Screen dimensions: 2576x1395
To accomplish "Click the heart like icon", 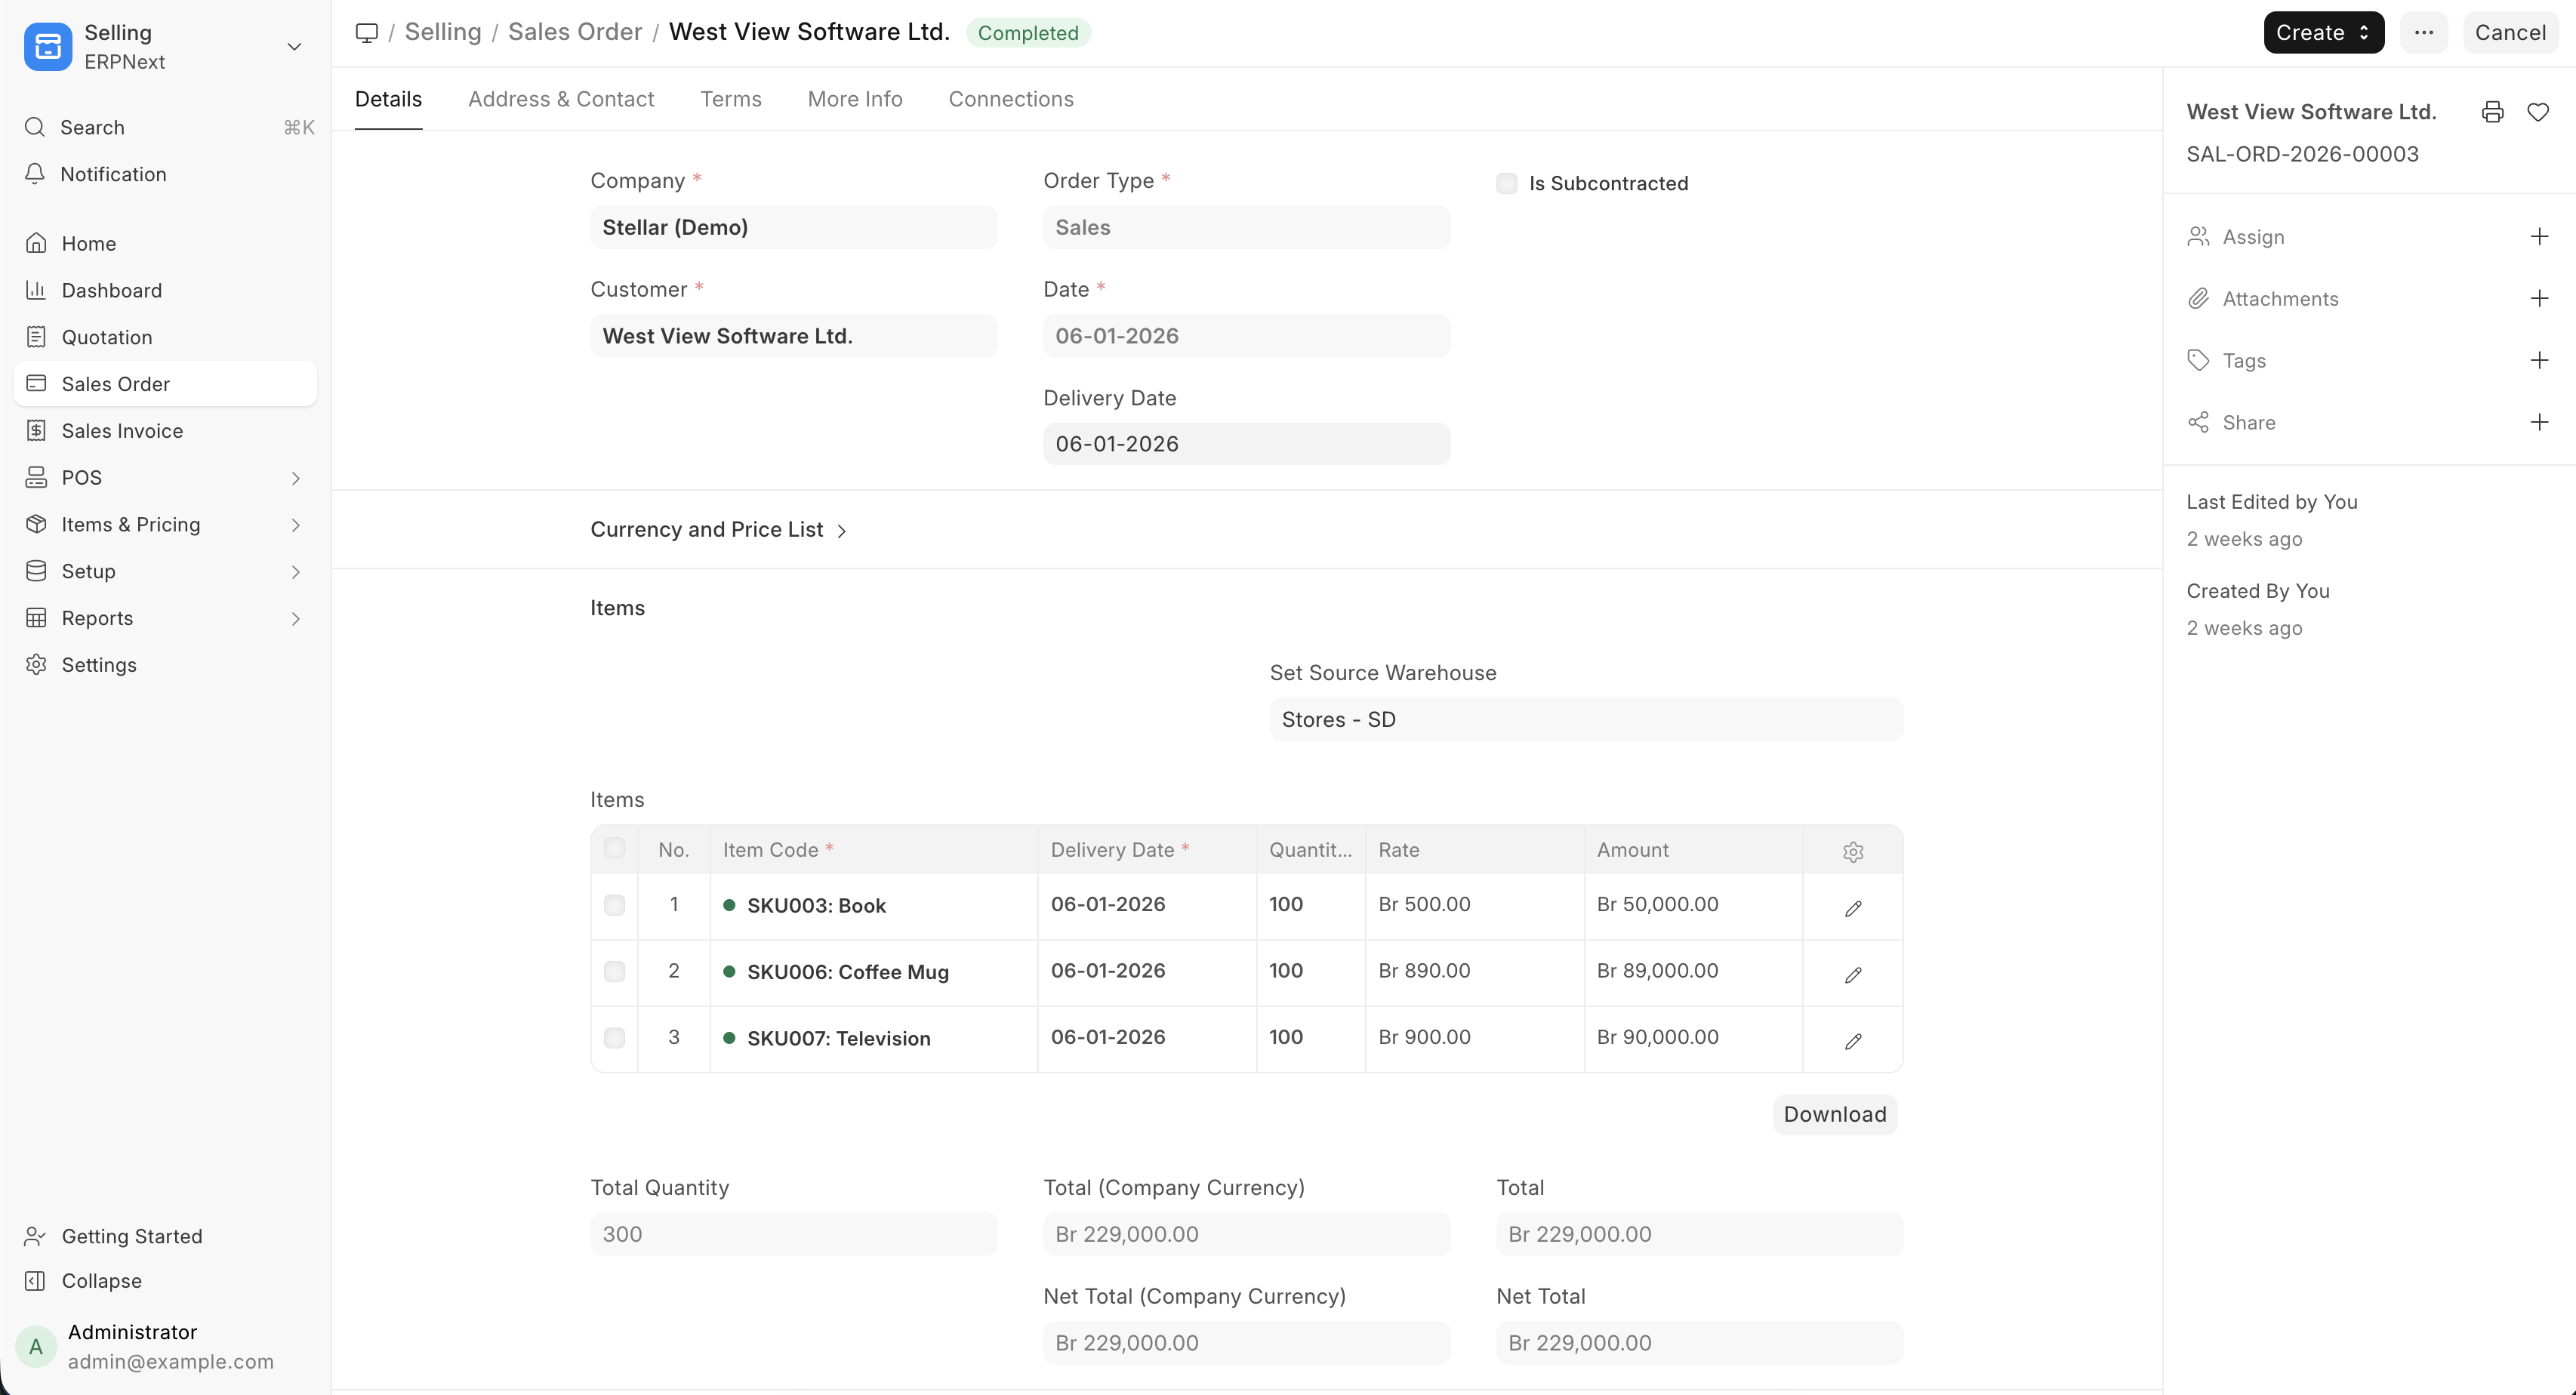I will (2537, 112).
